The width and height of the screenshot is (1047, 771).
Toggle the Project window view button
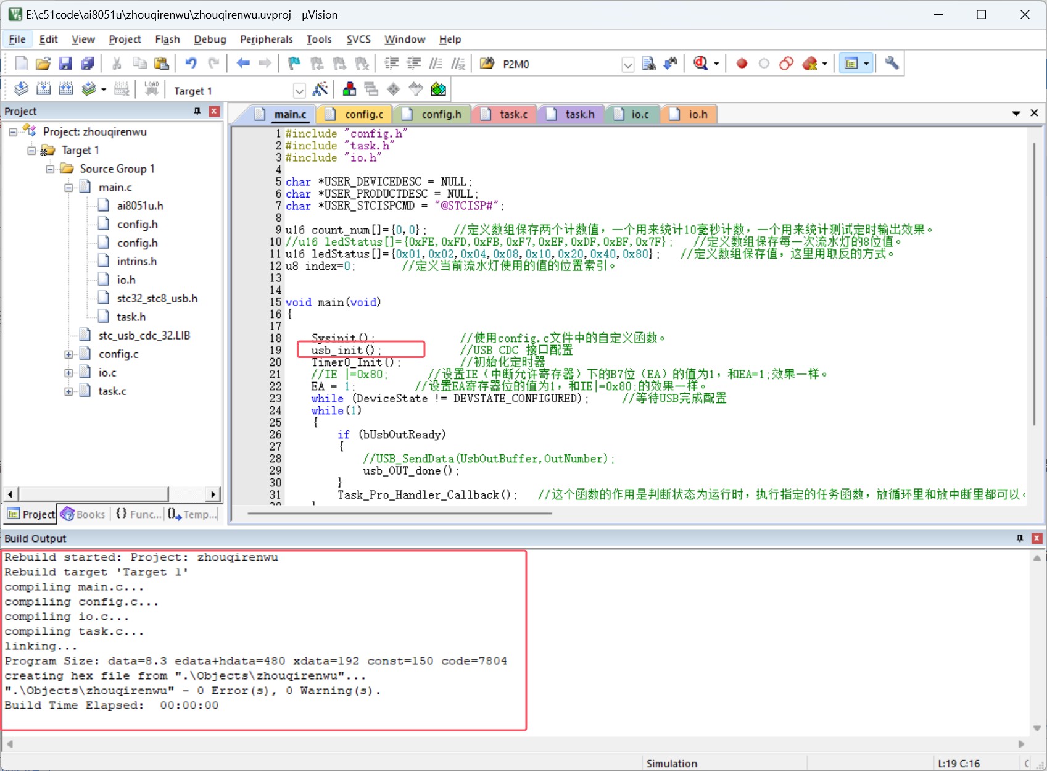pyautogui.click(x=851, y=64)
